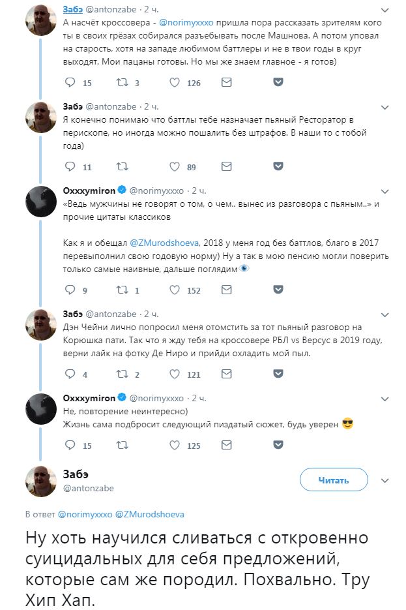Viewport: 406px width, 610px height.
Task: Save first tweet to Pocket
Action: (278, 83)
